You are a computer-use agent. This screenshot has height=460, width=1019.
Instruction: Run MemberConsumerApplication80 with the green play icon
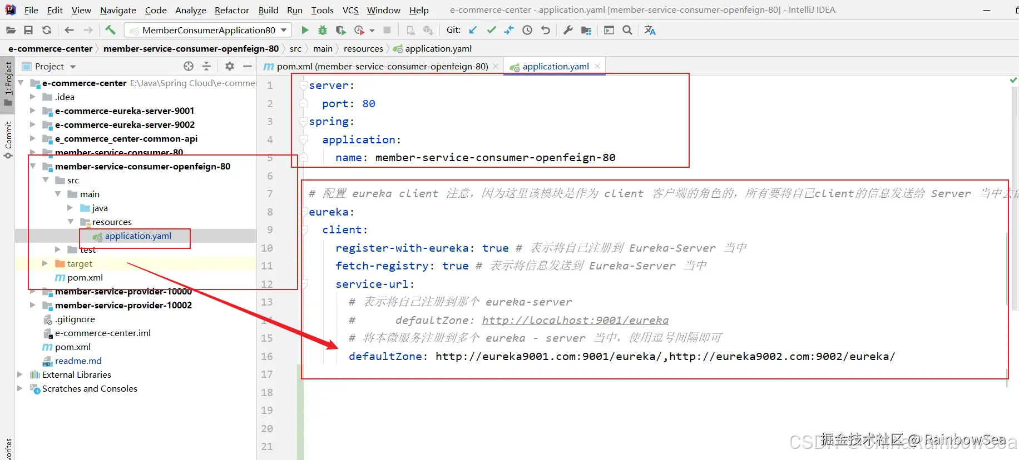pyautogui.click(x=305, y=30)
